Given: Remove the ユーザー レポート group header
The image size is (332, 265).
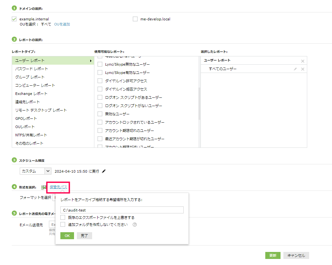Looking at the screenshot, I should click(x=302, y=61).
